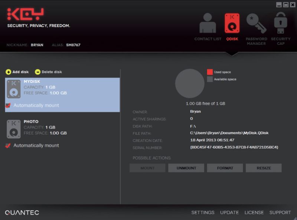Click the red Used space swatch
The height and width of the screenshot is (220, 297).
tap(210, 72)
